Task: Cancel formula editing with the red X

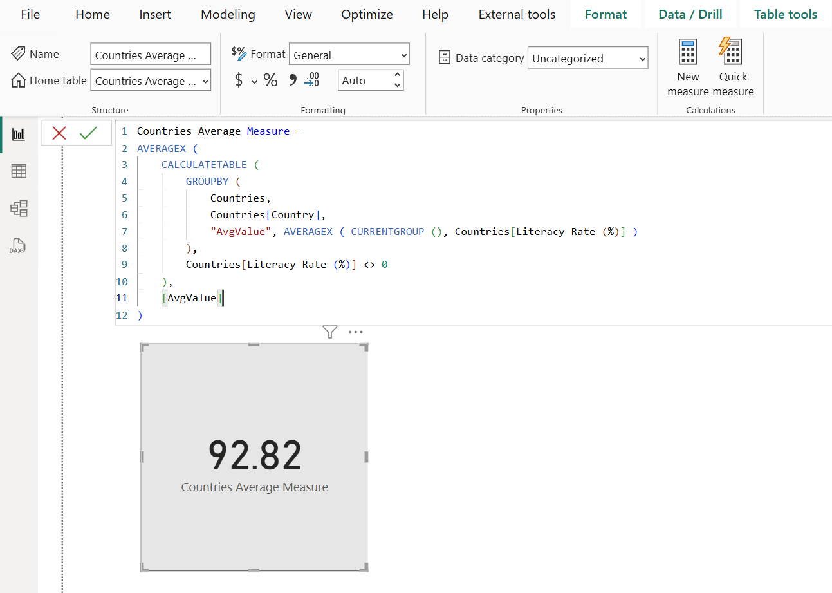Action: pos(59,133)
